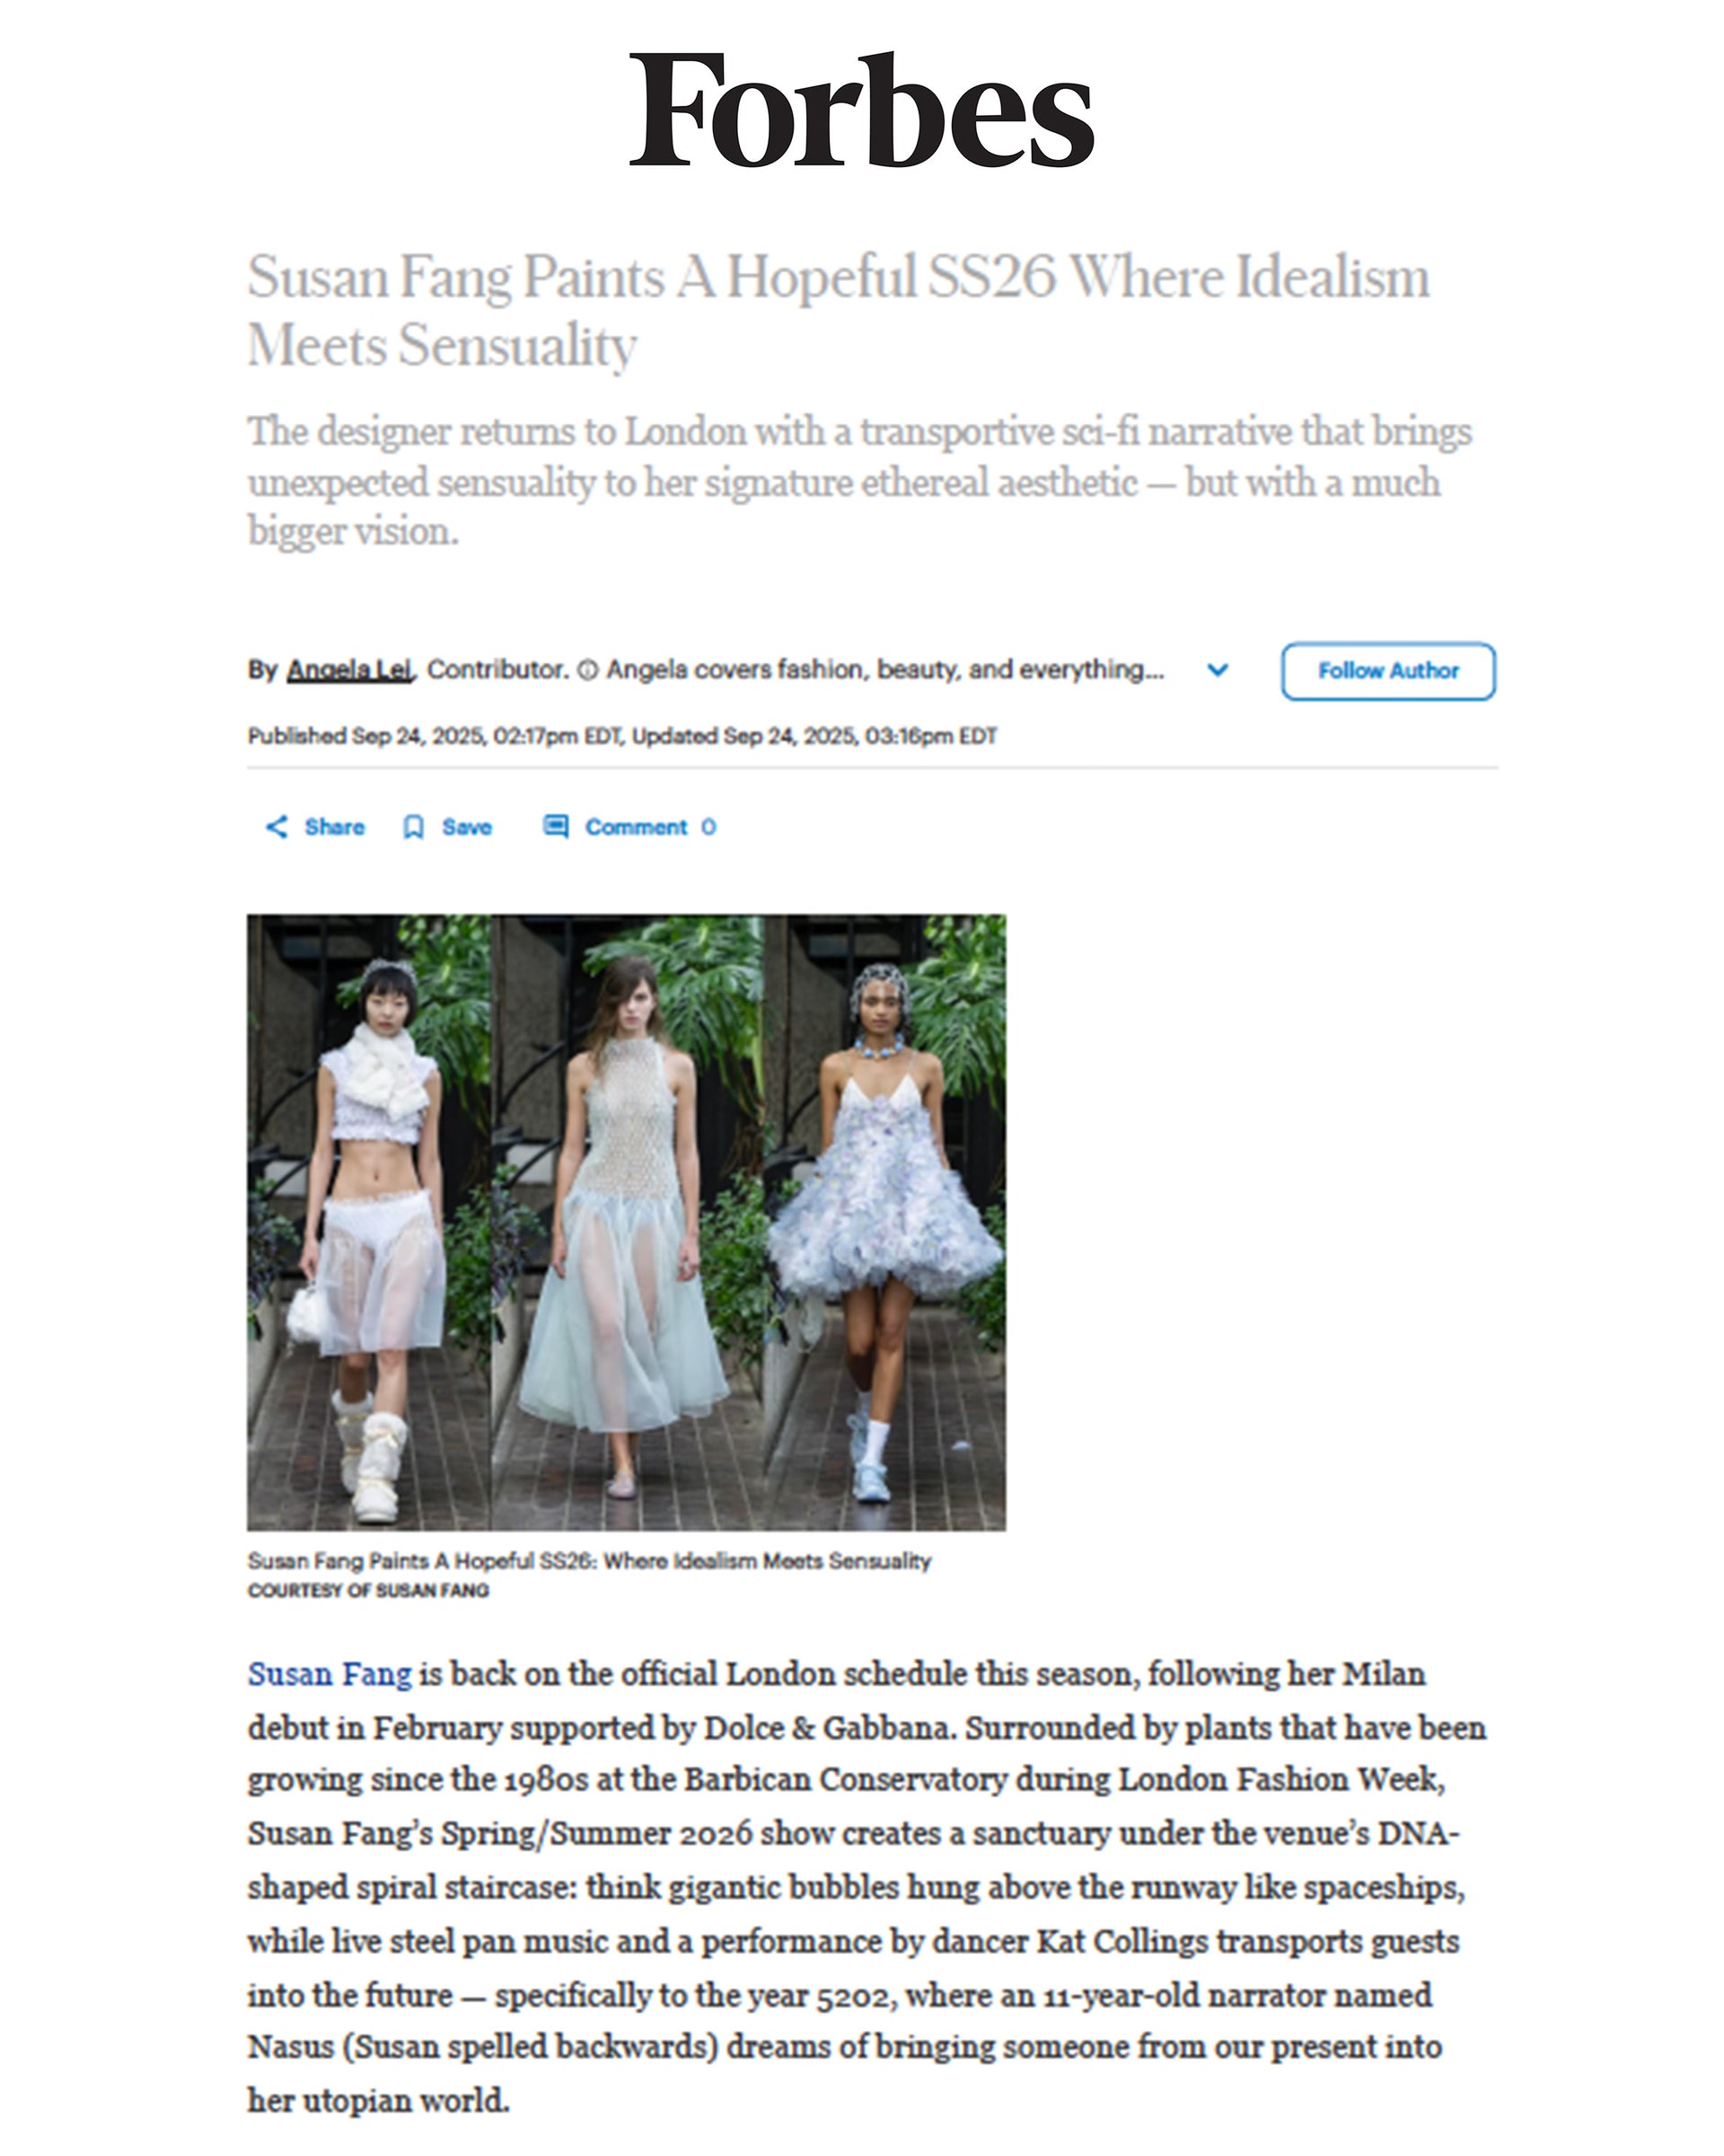
Task: Click the Follow Author button
Action: point(1388,671)
